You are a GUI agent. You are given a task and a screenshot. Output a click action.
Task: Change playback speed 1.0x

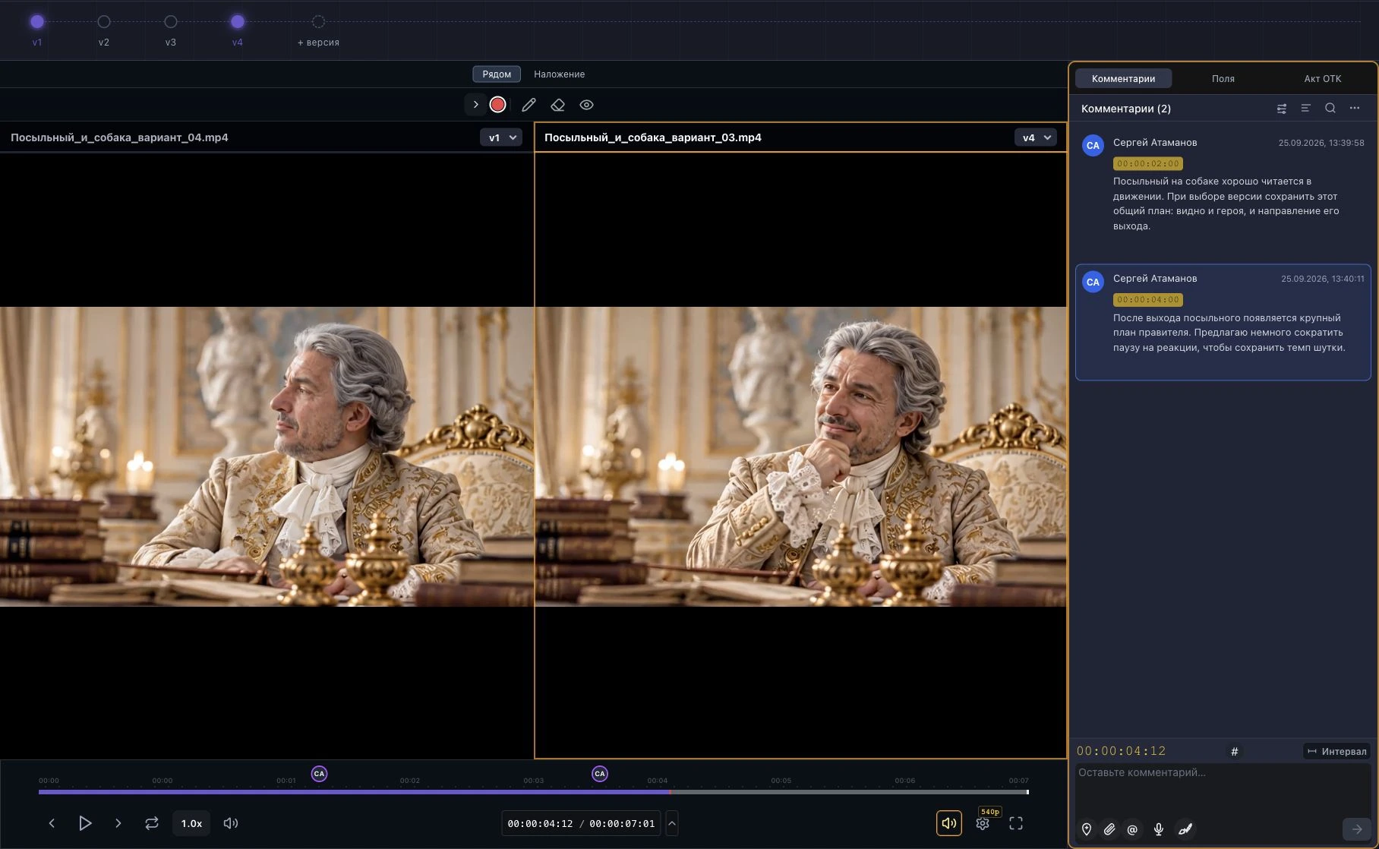(191, 823)
